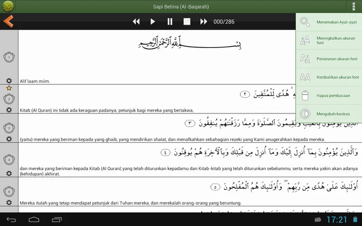The width and height of the screenshot is (362, 226).
Task: Tap the verse 2 number medallion
Action: (9, 99)
